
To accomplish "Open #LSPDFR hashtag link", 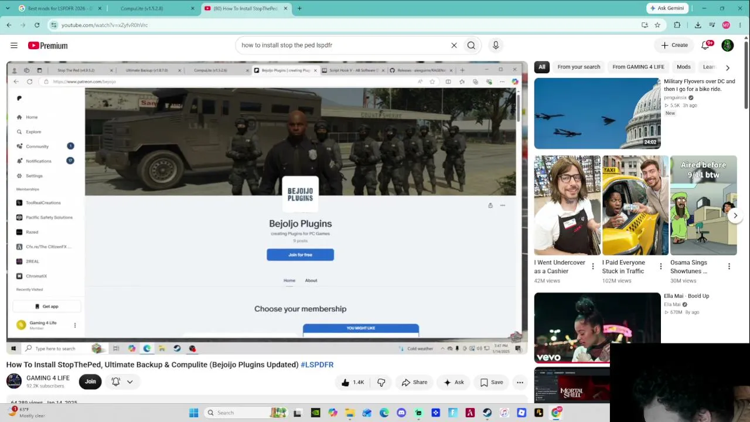I will click(x=317, y=365).
